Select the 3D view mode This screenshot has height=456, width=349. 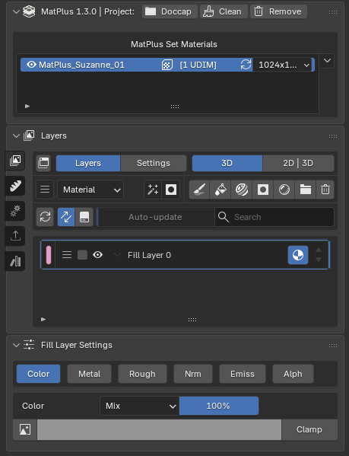[227, 163]
